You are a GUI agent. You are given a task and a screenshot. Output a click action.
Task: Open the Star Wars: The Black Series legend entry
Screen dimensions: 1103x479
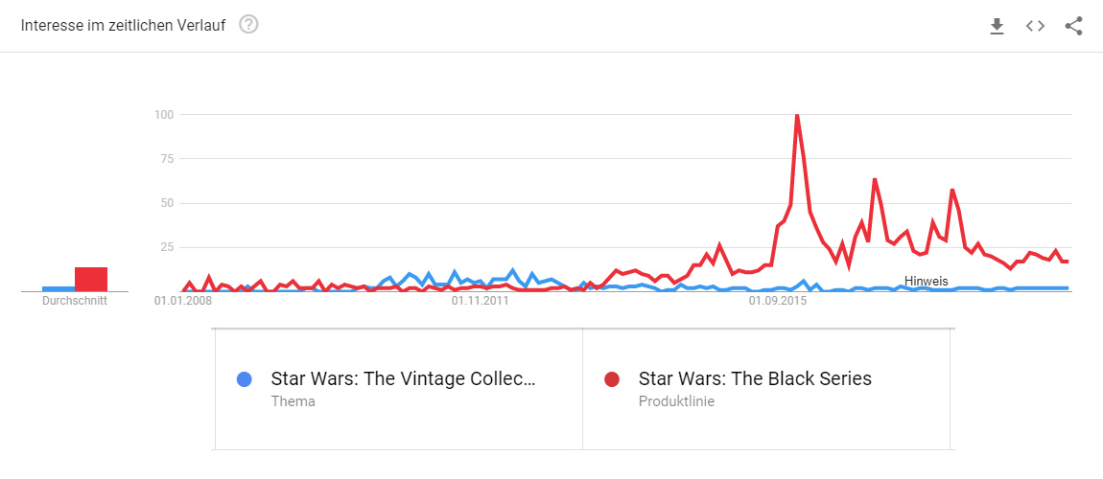(755, 378)
